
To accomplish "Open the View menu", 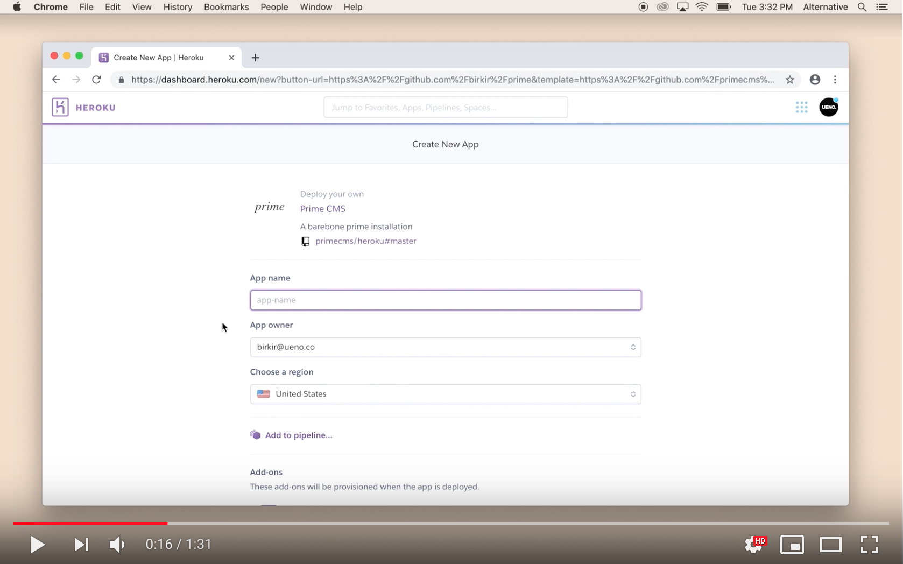I will coord(142,7).
